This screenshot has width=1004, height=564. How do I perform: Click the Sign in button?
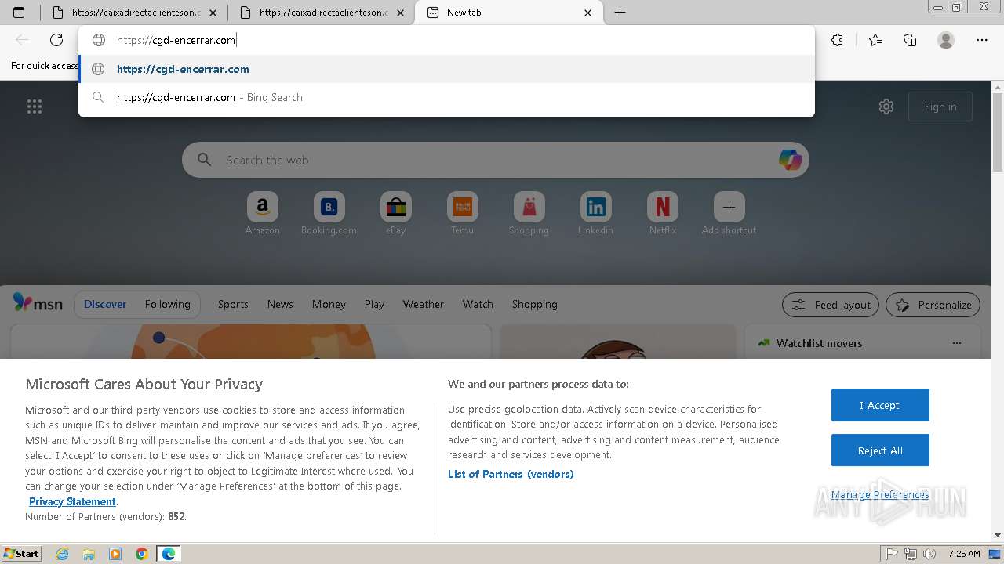[x=940, y=107]
